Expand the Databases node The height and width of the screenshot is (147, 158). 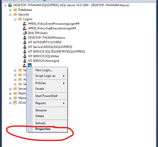click(x=10, y=10)
